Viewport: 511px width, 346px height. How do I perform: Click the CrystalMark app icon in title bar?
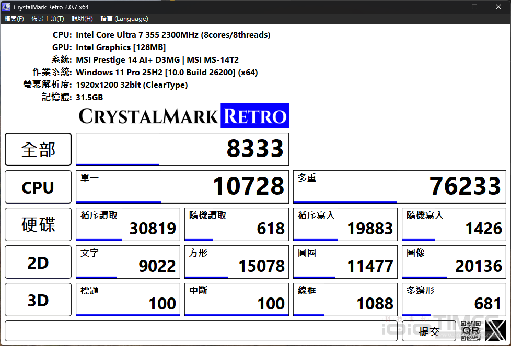(6, 7)
